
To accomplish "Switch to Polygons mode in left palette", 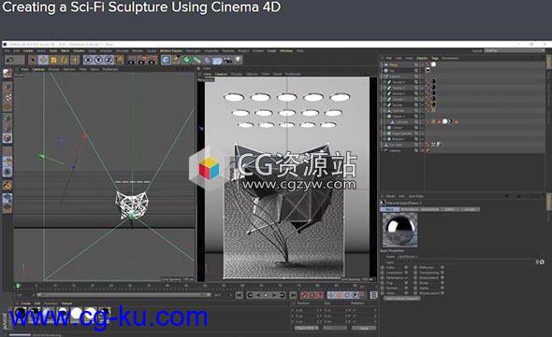I will point(7,138).
